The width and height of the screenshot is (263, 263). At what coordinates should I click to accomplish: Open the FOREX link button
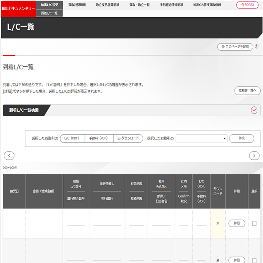point(247,5)
